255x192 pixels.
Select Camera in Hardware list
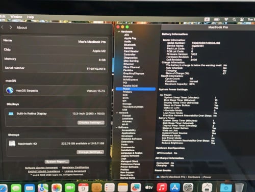pos(129,48)
